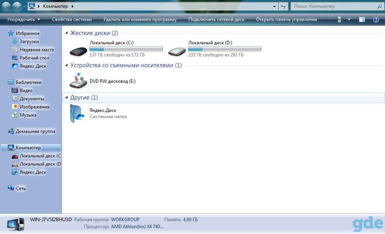This screenshot has height=234, width=385.
Task: Click the Компьютер breadcrumb in the address bar
Action: pos(55,6)
